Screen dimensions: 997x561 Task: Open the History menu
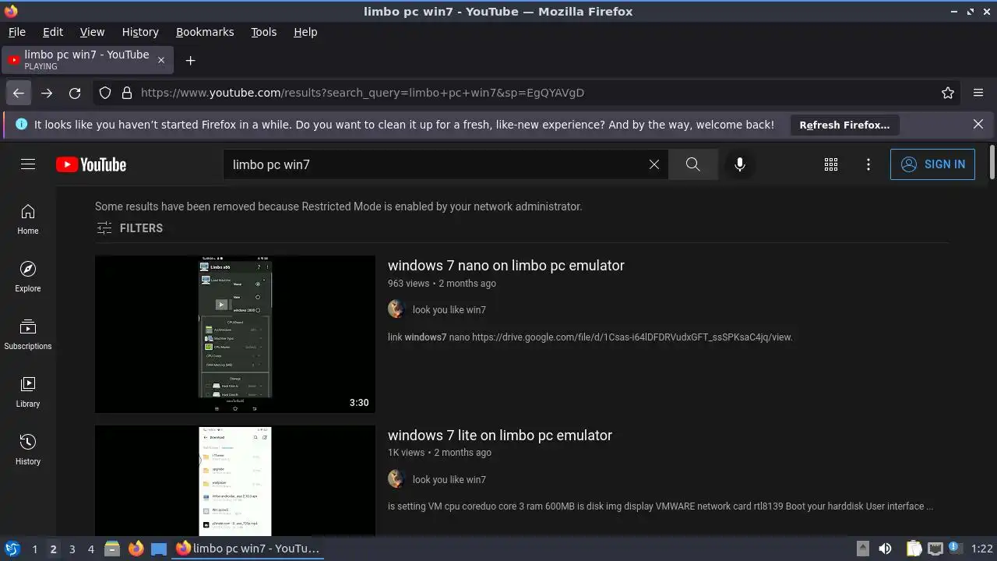tap(140, 32)
